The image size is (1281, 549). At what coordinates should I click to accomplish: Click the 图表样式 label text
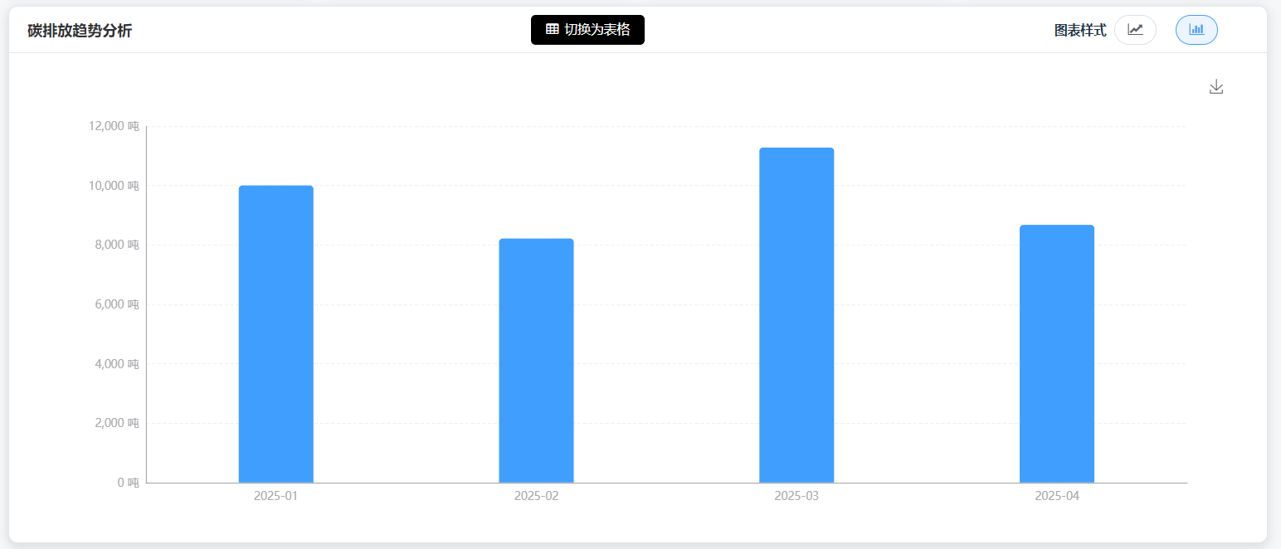[1079, 31]
